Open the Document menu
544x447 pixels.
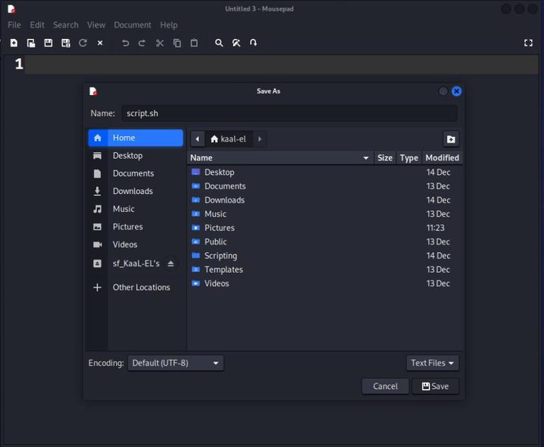coord(132,25)
